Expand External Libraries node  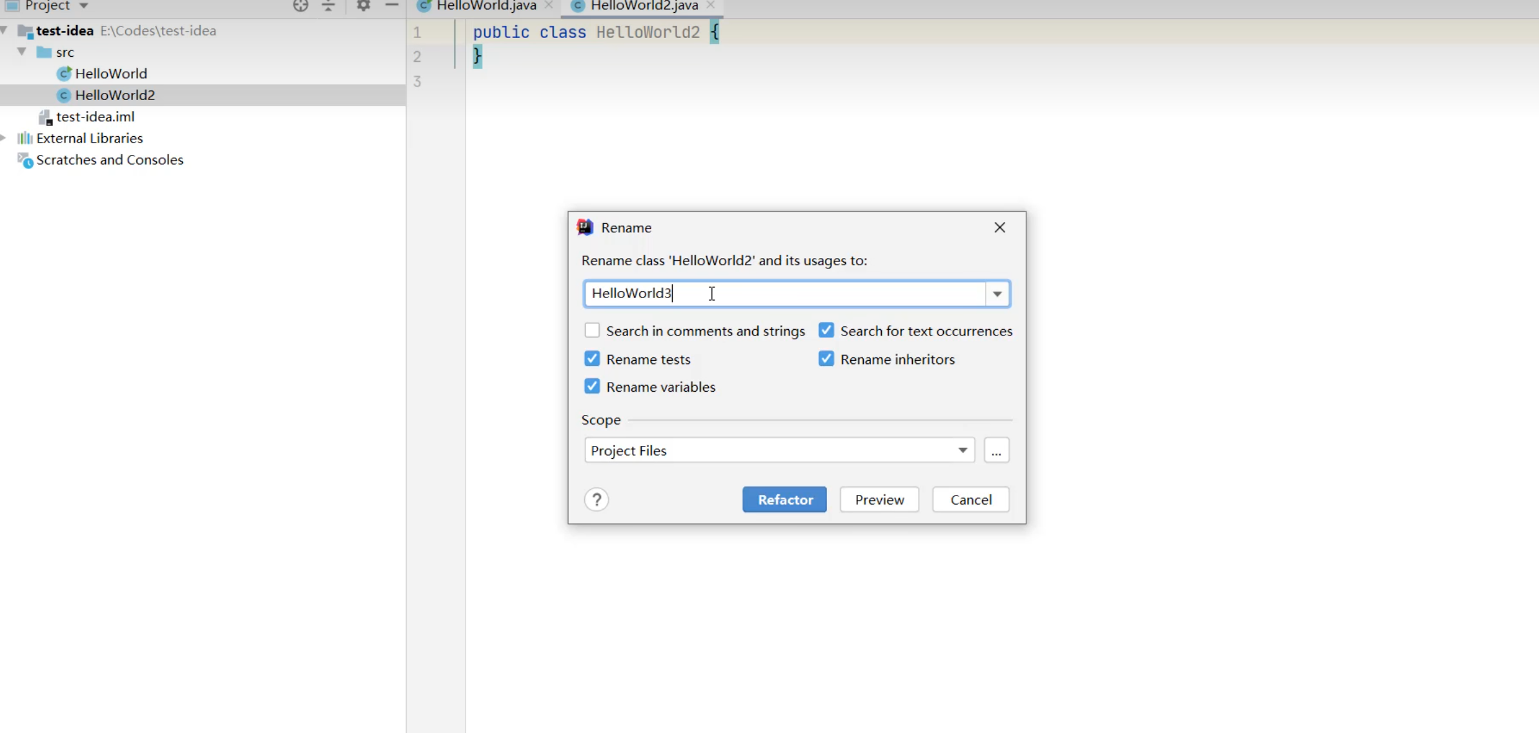[x=4, y=138]
